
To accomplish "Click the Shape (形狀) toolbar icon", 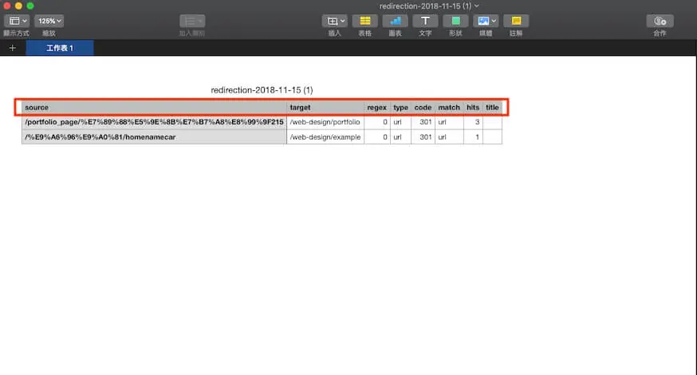I will pos(455,21).
